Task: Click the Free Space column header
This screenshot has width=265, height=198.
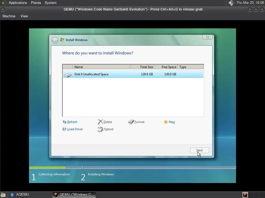Action: [x=166, y=67]
